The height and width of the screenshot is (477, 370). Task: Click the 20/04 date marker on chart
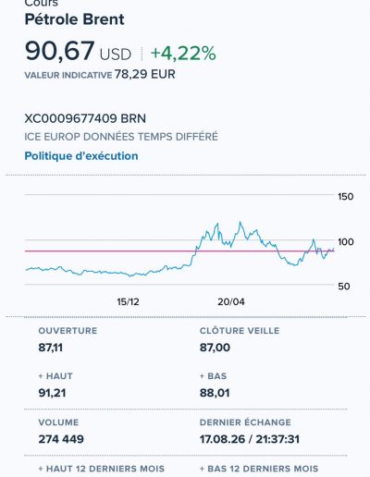231,301
